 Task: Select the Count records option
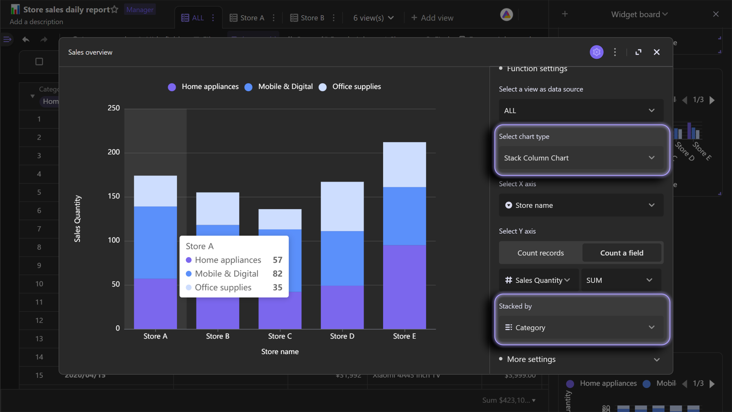540,253
